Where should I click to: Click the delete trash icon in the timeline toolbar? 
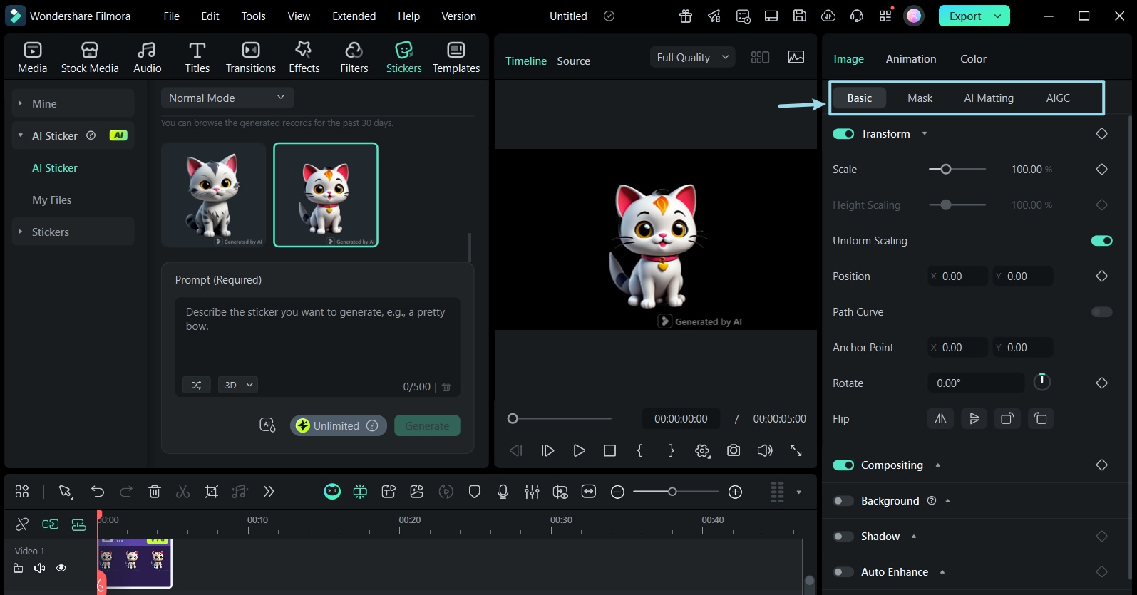click(x=155, y=491)
